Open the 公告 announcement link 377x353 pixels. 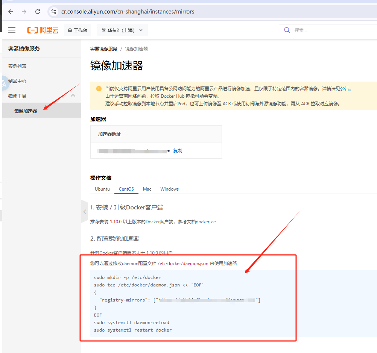coord(345,89)
